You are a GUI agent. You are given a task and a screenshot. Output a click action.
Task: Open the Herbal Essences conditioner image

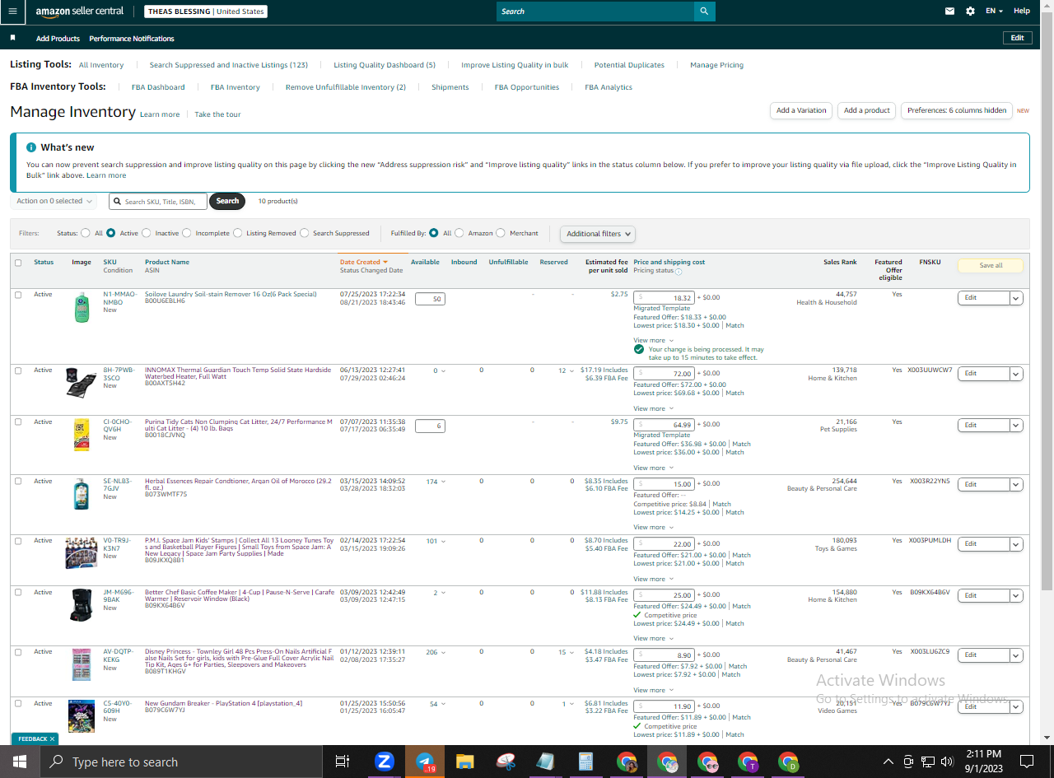(x=82, y=494)
